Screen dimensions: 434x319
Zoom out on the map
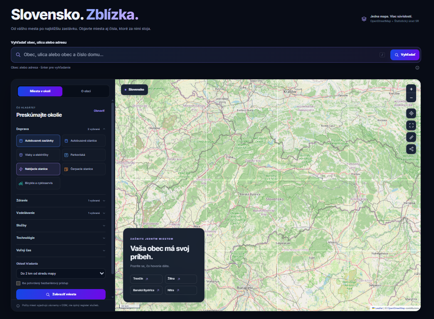411,98
